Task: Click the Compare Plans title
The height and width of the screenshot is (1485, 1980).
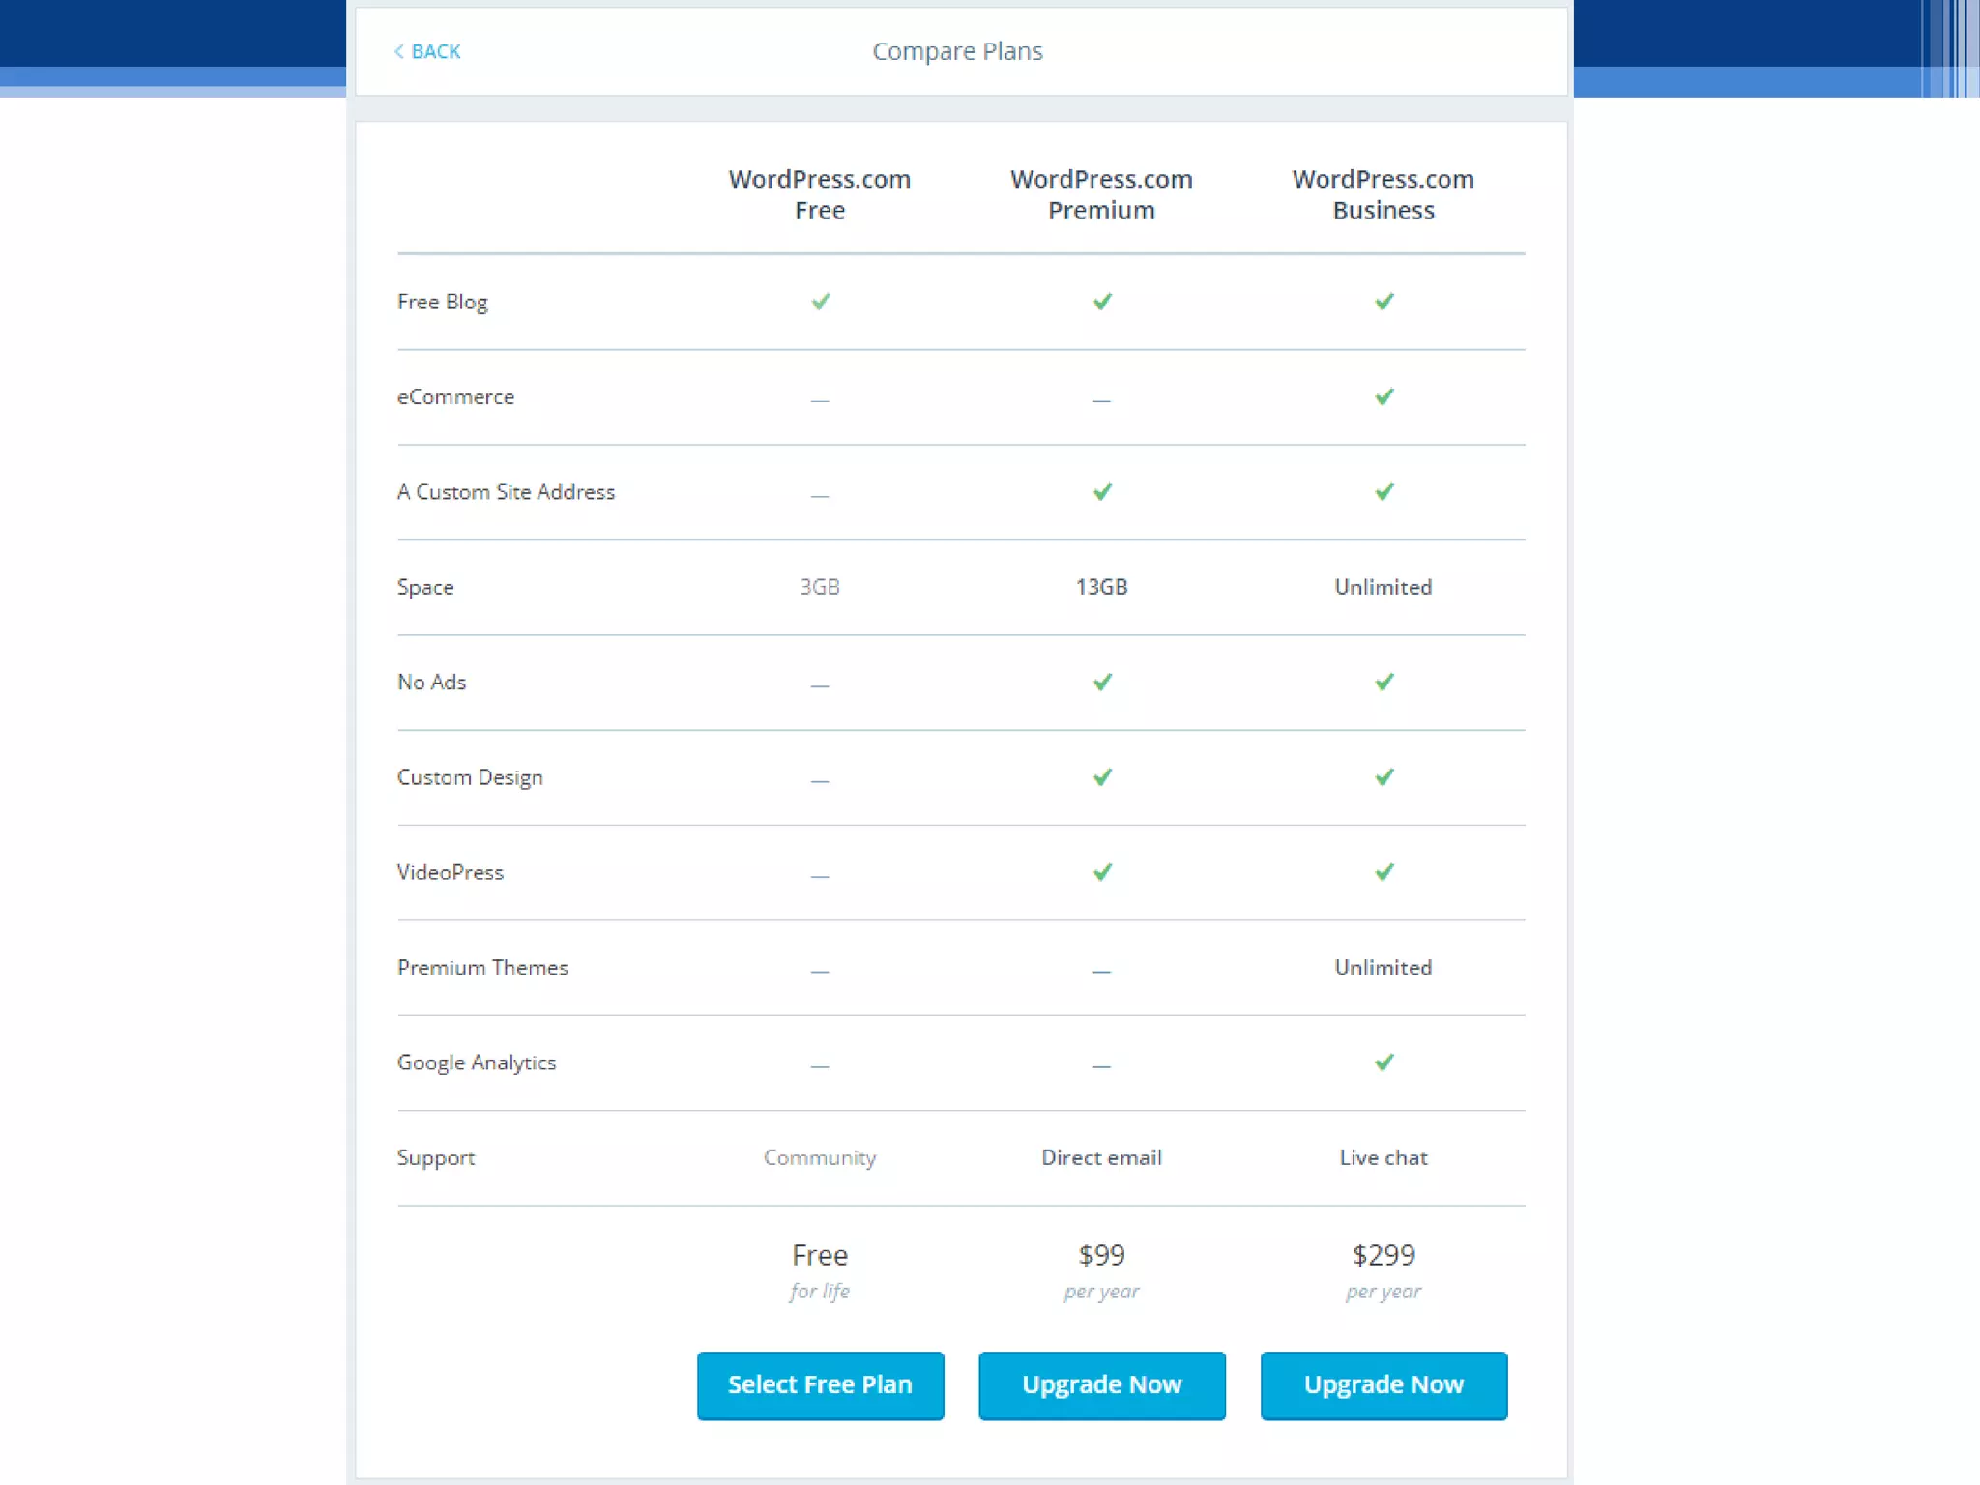Action: point(957,51)
